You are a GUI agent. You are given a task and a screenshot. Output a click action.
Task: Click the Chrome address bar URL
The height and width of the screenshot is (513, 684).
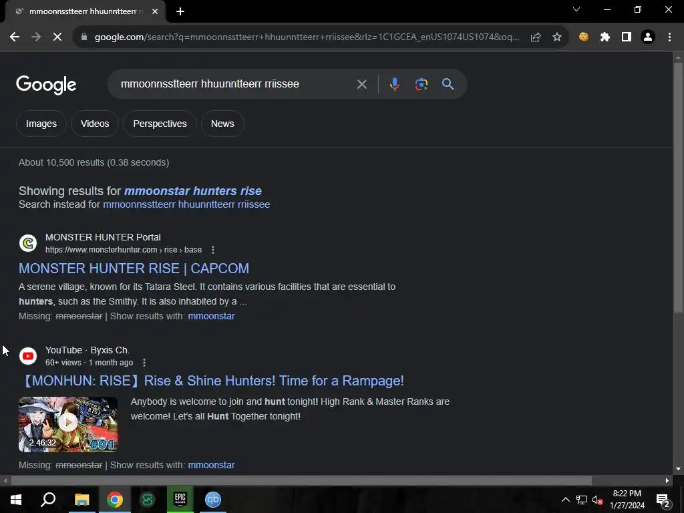click(x=307, y=37)
